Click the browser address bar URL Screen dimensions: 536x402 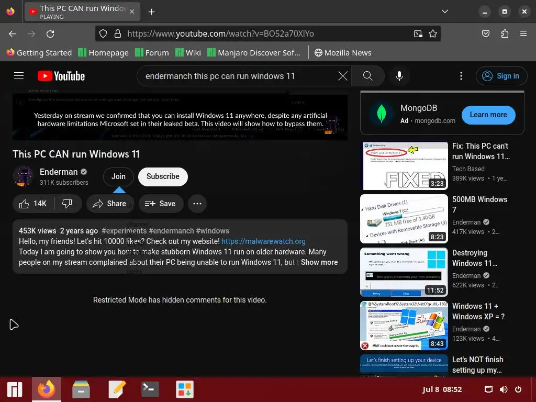click(x=220, y=34)
